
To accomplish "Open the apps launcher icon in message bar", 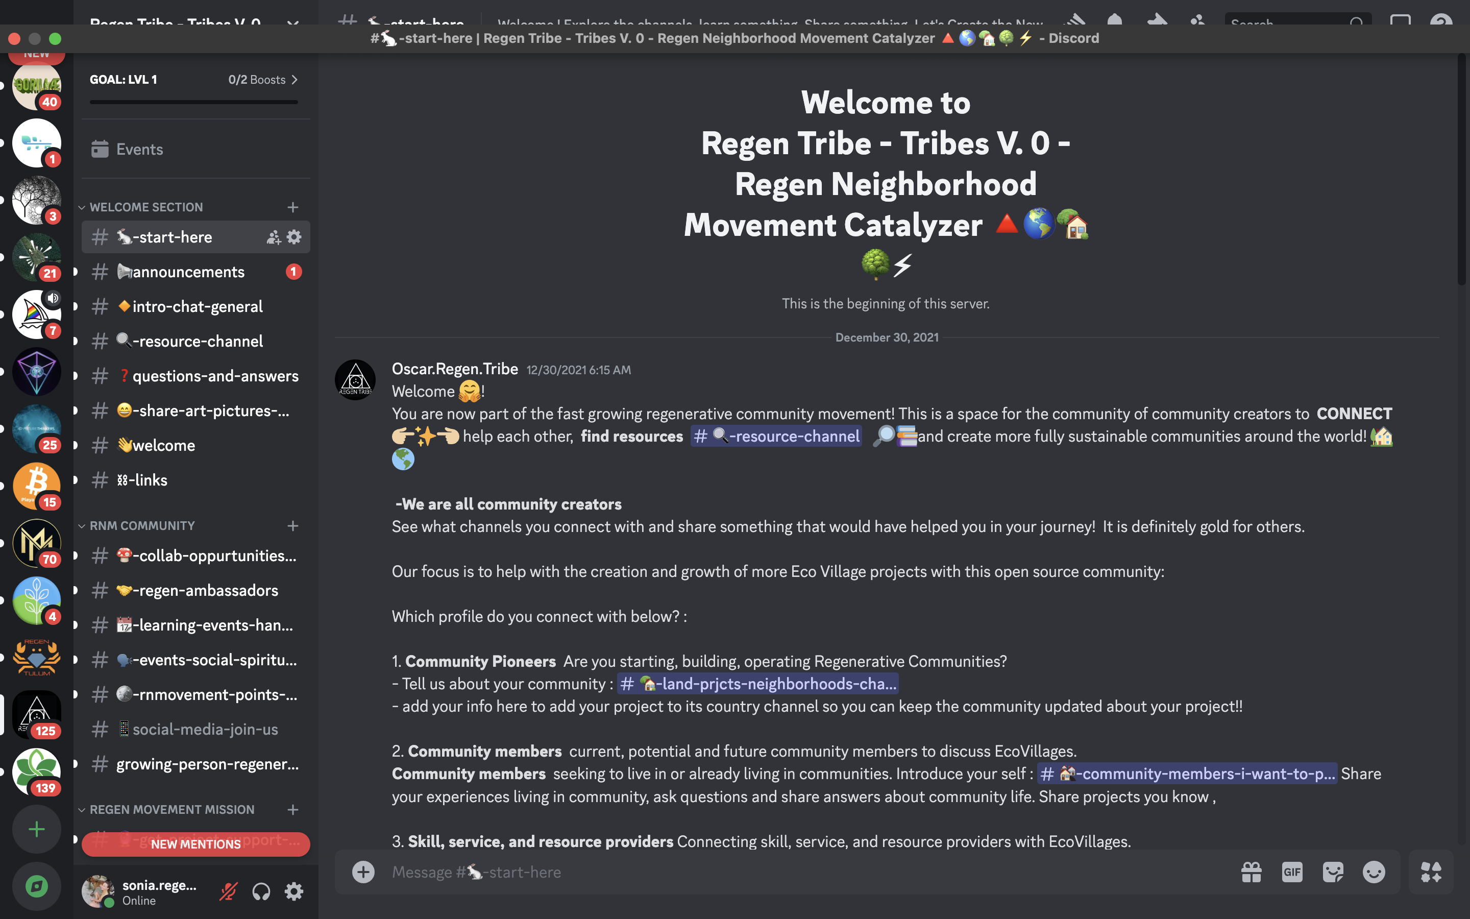I will coord(1431,872).
